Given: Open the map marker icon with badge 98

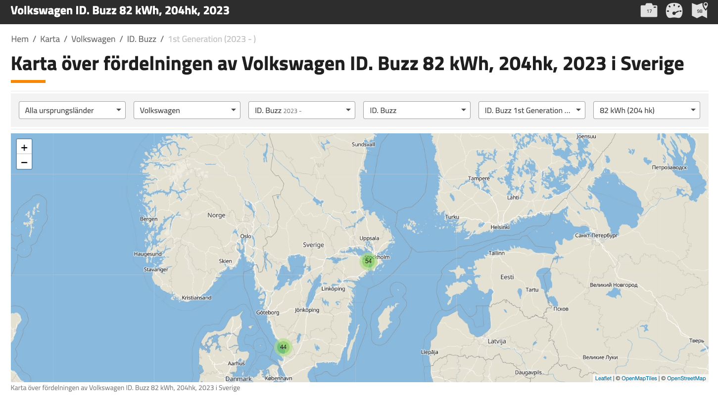Looking at the screenshot, I should coord(700,10).
